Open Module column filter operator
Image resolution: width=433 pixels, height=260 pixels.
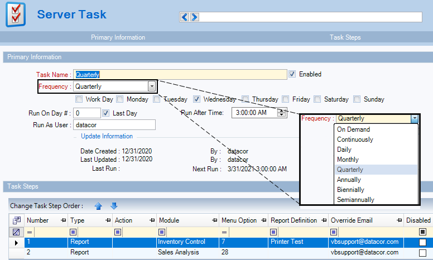(162, 232)
